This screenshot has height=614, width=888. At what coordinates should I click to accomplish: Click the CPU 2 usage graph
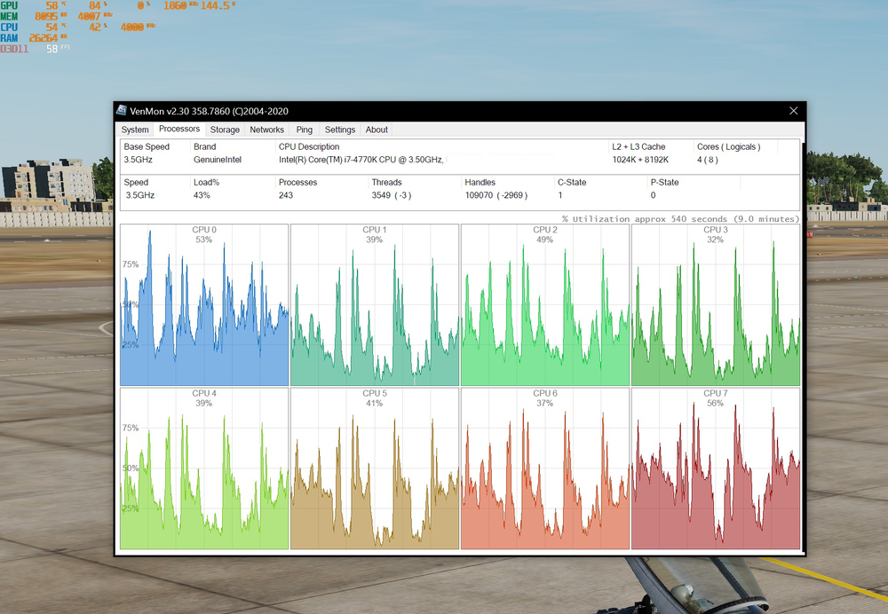[x=544, y=305]
